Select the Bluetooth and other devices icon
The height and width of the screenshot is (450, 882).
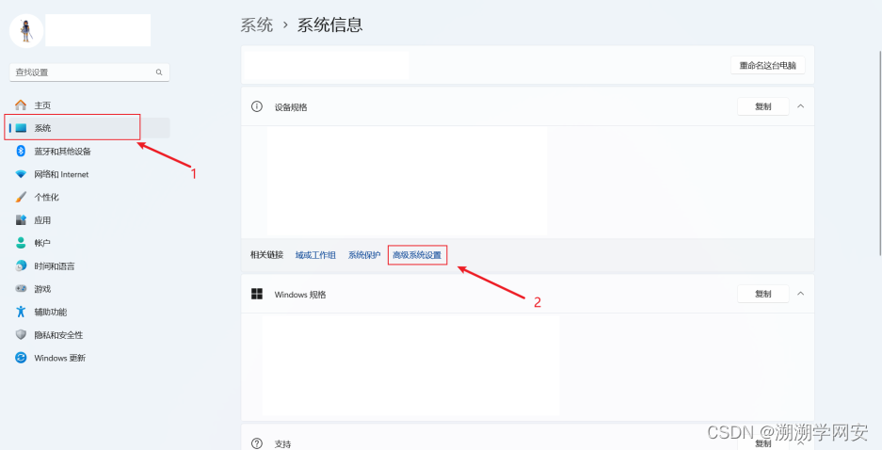(21, 151)
